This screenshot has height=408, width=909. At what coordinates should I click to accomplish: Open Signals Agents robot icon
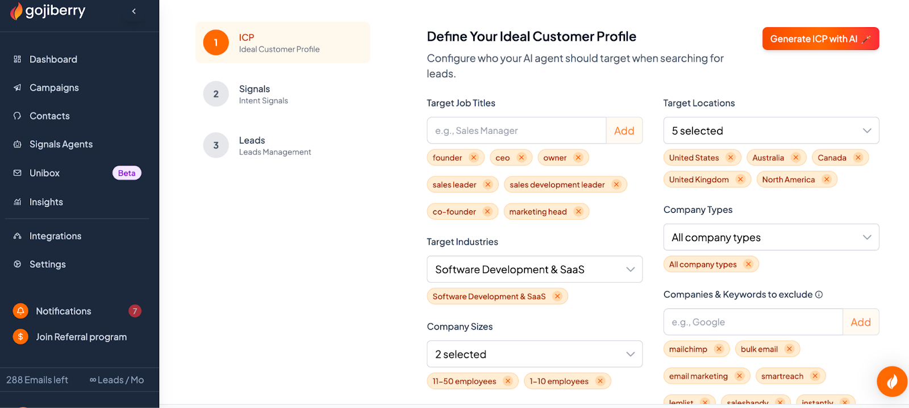(18, 144)
